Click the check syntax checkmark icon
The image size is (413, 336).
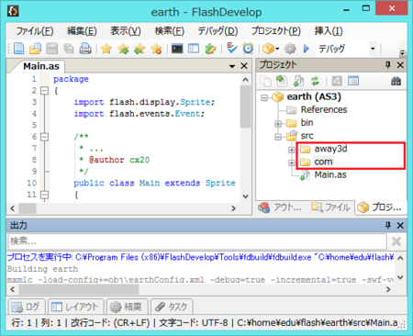point(231,49)
